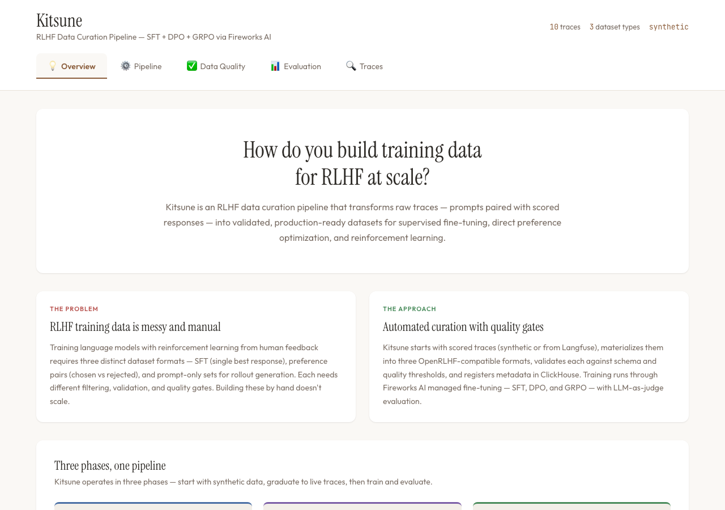Click the "Three phases, one pipeline" heading

click(110, 466)
